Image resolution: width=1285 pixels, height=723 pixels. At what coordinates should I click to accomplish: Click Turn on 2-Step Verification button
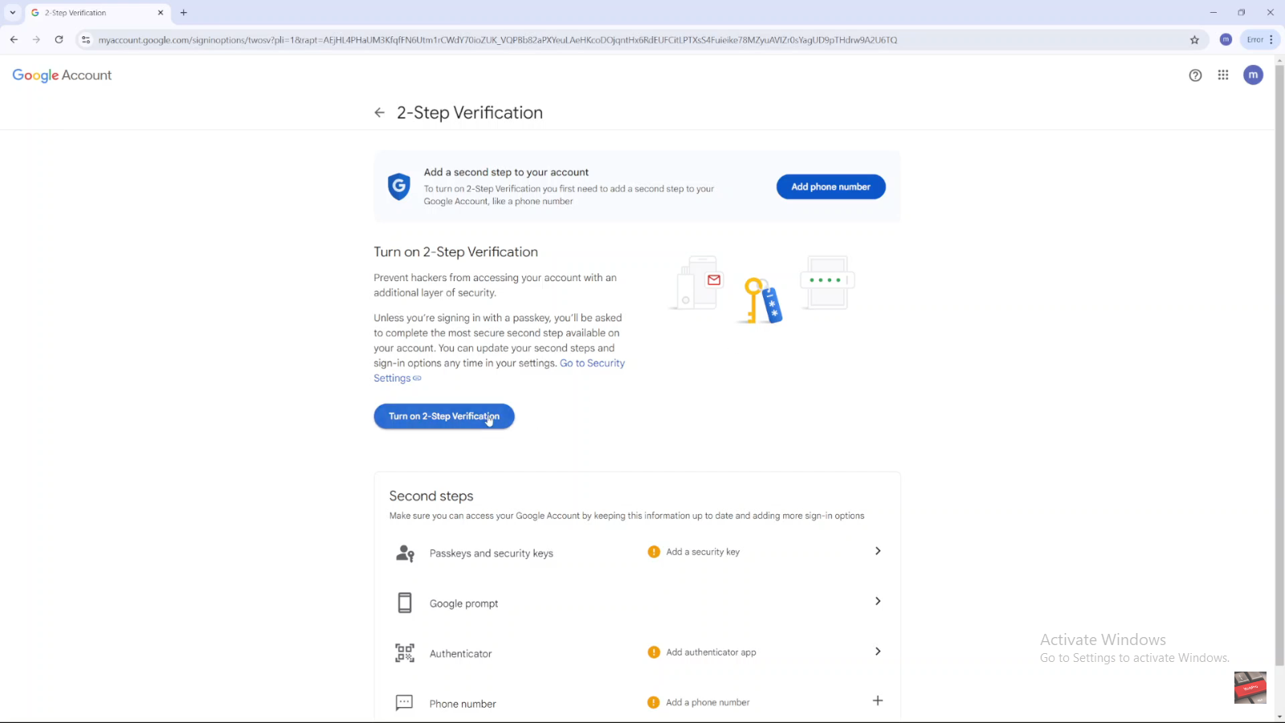click(x=444, y=416)
